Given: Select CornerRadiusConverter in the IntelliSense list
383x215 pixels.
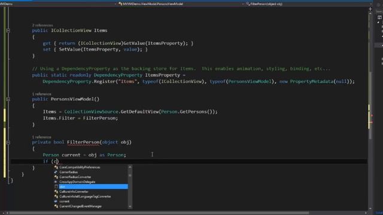Looking at the screenshot, I should point(75,177).
